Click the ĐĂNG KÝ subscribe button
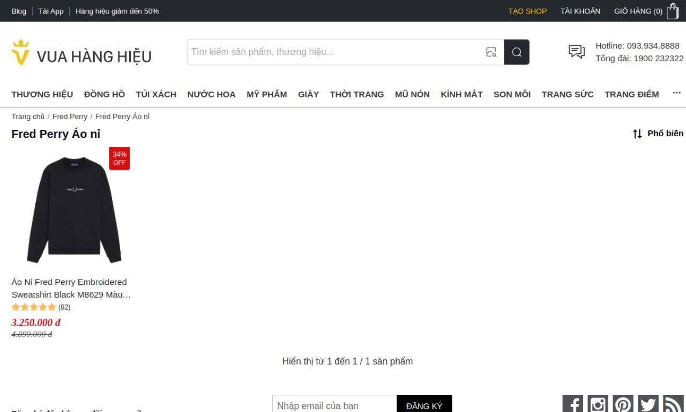Viewport: 686px width, 412px height. click(424, 406)
